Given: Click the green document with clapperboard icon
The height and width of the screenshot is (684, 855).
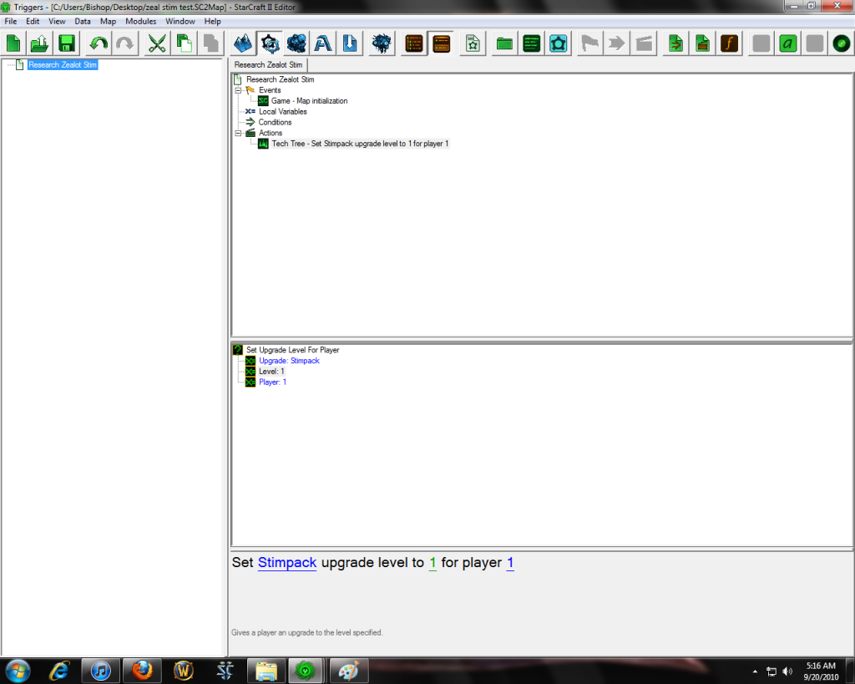Looking at the screenshot, I should (x=702, y=43).
